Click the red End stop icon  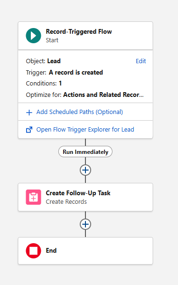pos(33,251)
